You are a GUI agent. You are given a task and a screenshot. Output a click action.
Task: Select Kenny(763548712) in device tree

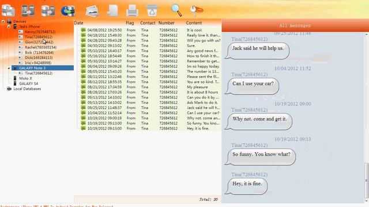(40, 32)
